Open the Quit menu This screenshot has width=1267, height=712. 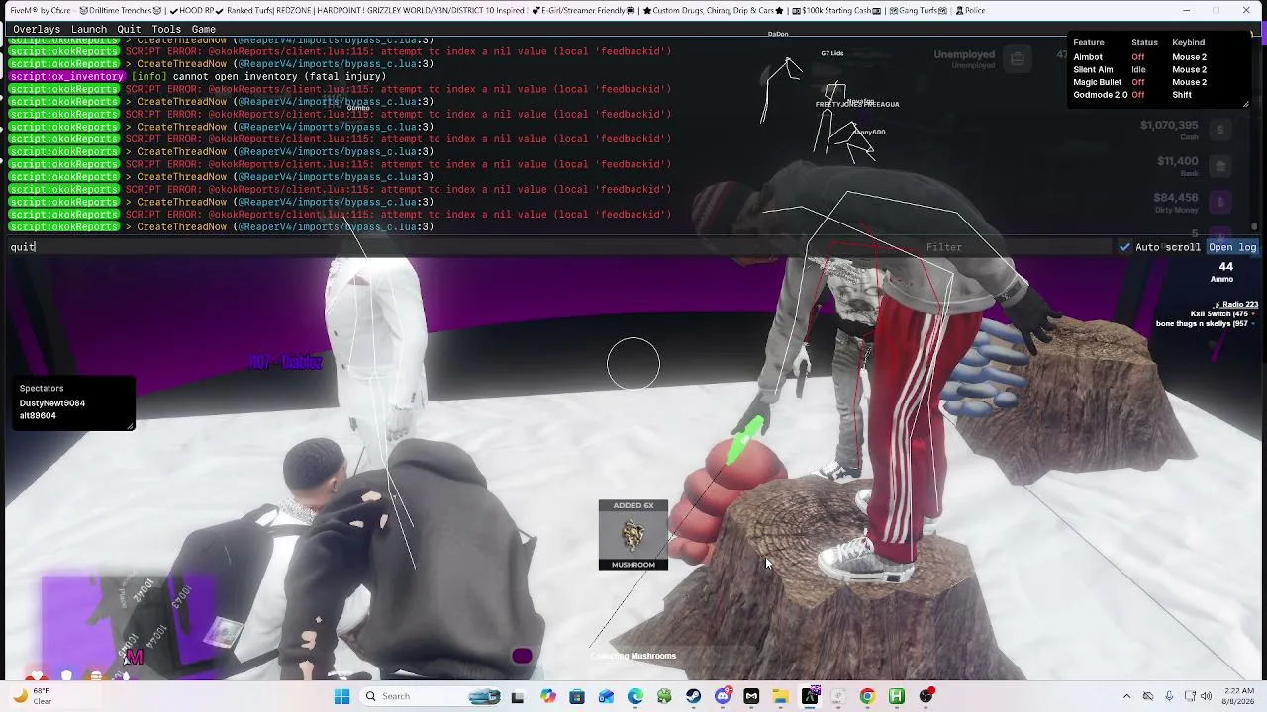point(129,29)
